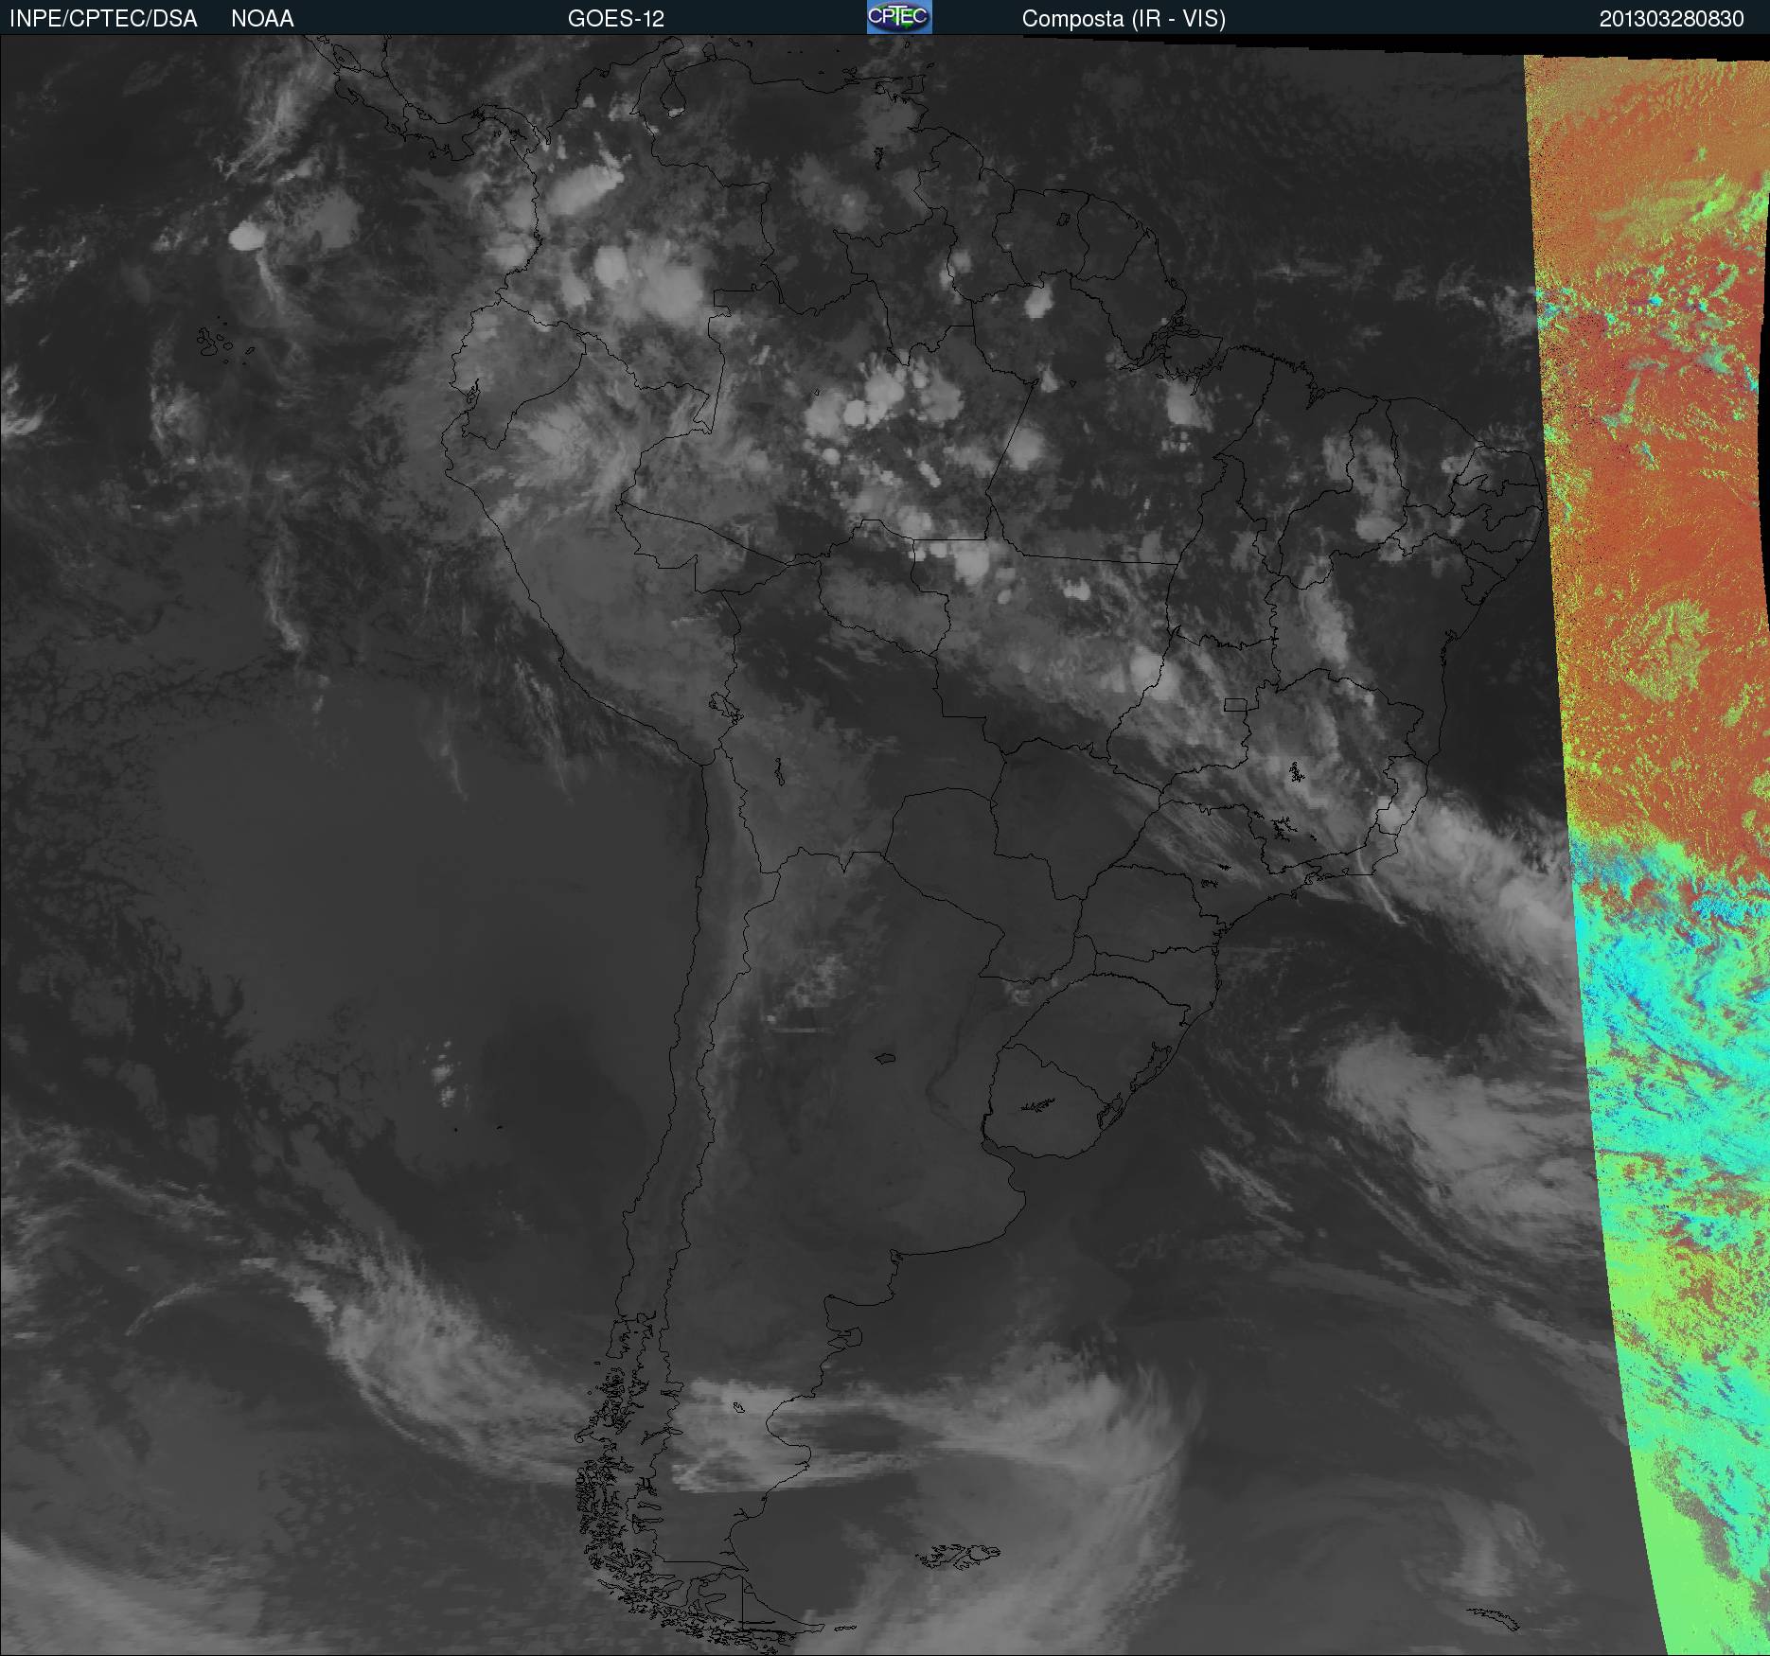Select the Rio Negro reservoir inside Uruguay
The height and width of the screenshot is (1656, 1770).
point(1038,1103)
